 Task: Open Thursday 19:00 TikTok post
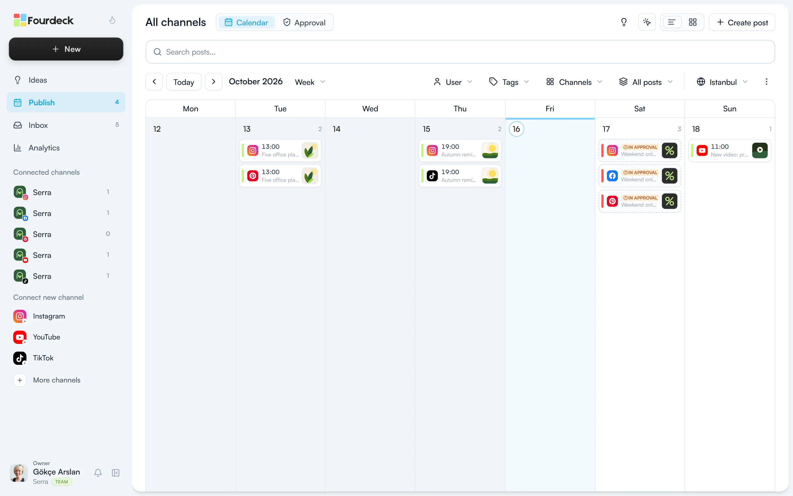pos(460,176)
